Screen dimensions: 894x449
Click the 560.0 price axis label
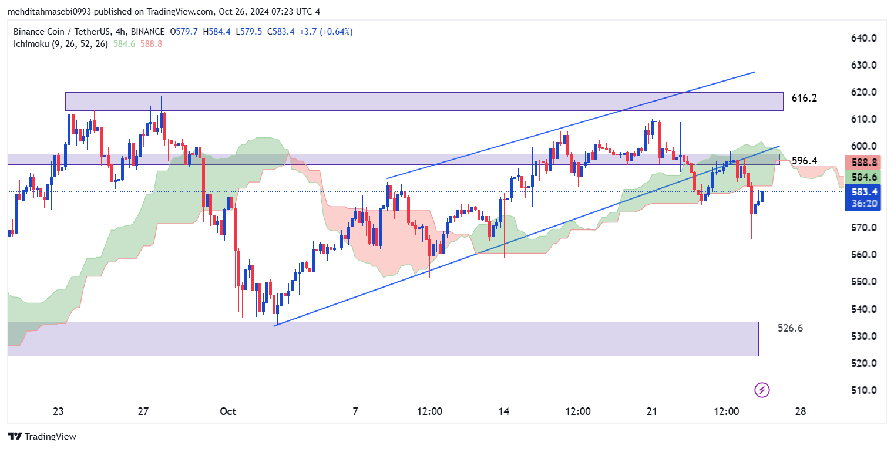863,255
